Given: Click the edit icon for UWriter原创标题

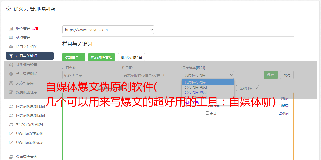Looking at the screenshot, I should coord(11,143).
